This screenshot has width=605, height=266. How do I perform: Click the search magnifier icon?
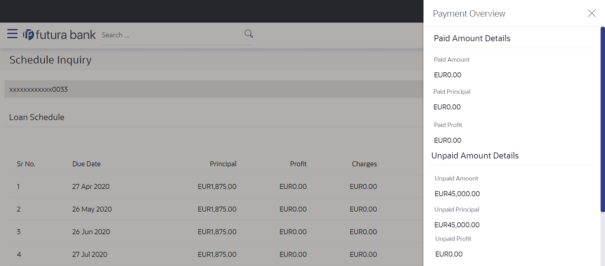[x=249, y=34]
